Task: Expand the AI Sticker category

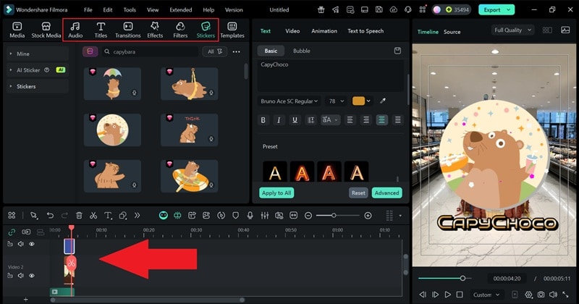Action: click(38, 69)
